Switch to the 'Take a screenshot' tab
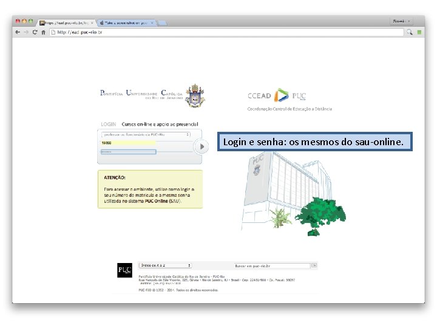437x328 pixels. coord(127,23)
